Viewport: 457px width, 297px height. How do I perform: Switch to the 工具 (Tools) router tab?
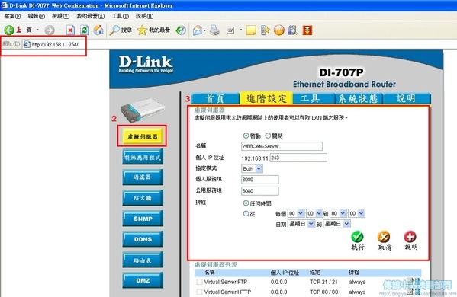click(x=314, y=98)
